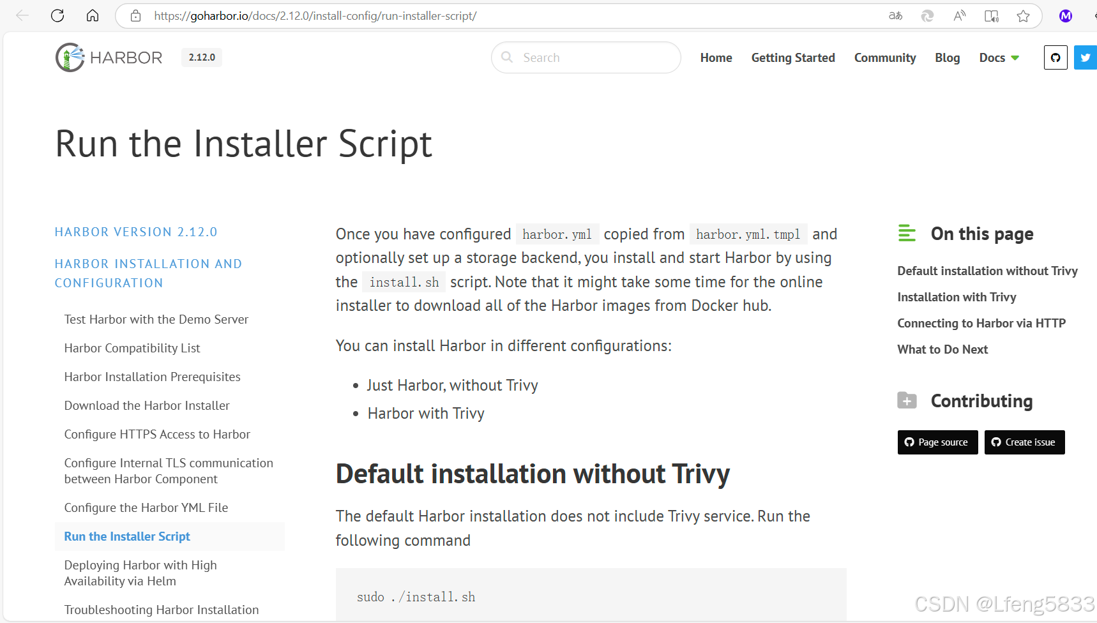1097x623 pixels.
Task: Open the Harbor Twitter icon
Action: click(x=1086, y=57)
